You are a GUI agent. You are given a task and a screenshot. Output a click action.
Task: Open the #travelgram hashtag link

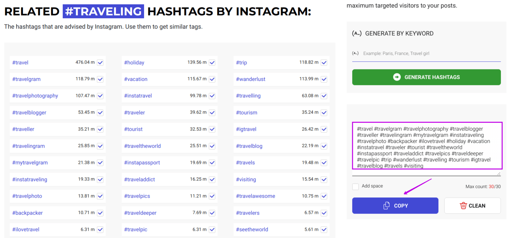click(x=26, y=79)
